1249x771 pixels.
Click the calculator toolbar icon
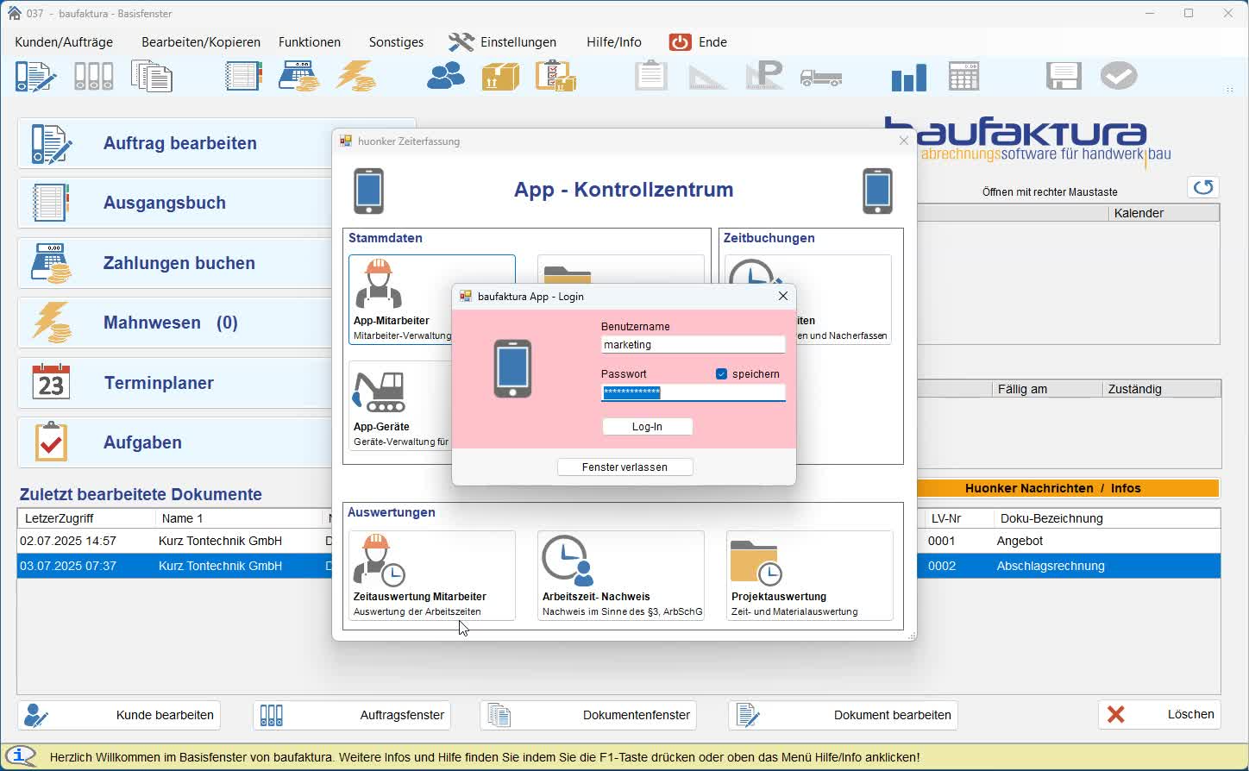tap(963, 77)
